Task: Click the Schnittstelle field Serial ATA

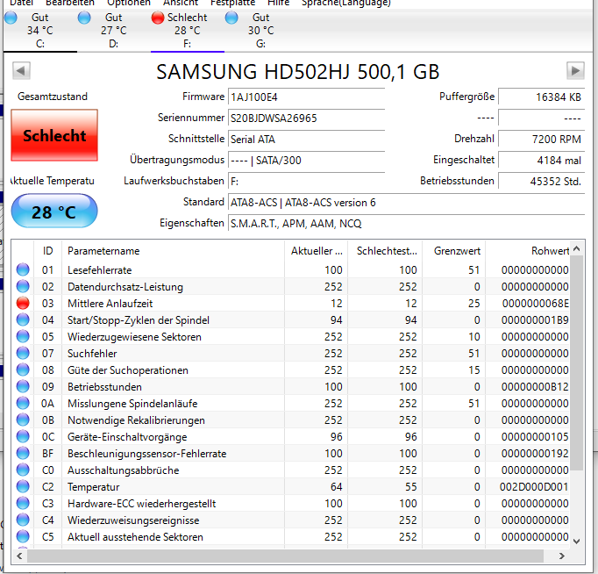Action: pyautogui.click(x=306, y=139)
